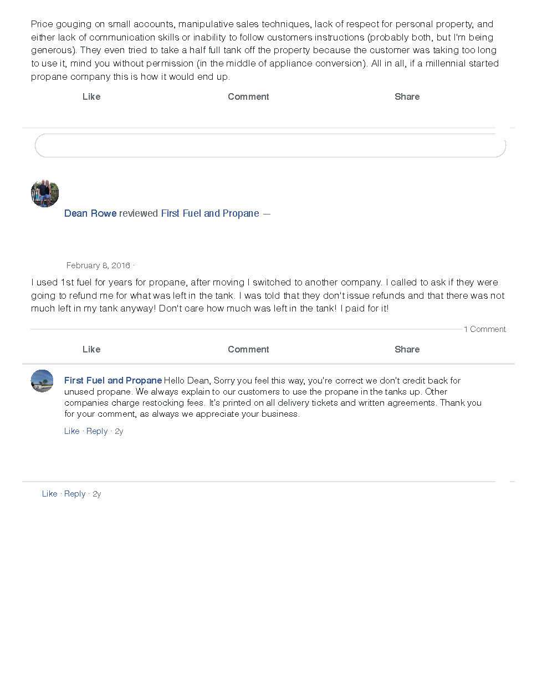Open First Fuel and Propane link in review header
The width and height of the screenshot is (537, 695).
pyautogui.click(x=210, y=213)
